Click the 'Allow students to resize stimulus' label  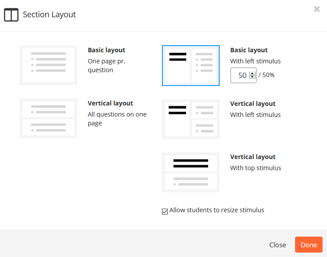[217, 210]
